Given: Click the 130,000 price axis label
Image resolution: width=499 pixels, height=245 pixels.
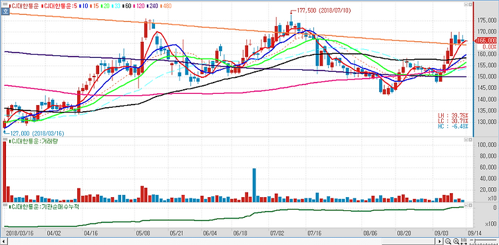Looking at the screenshot, I should click(487, 122).
